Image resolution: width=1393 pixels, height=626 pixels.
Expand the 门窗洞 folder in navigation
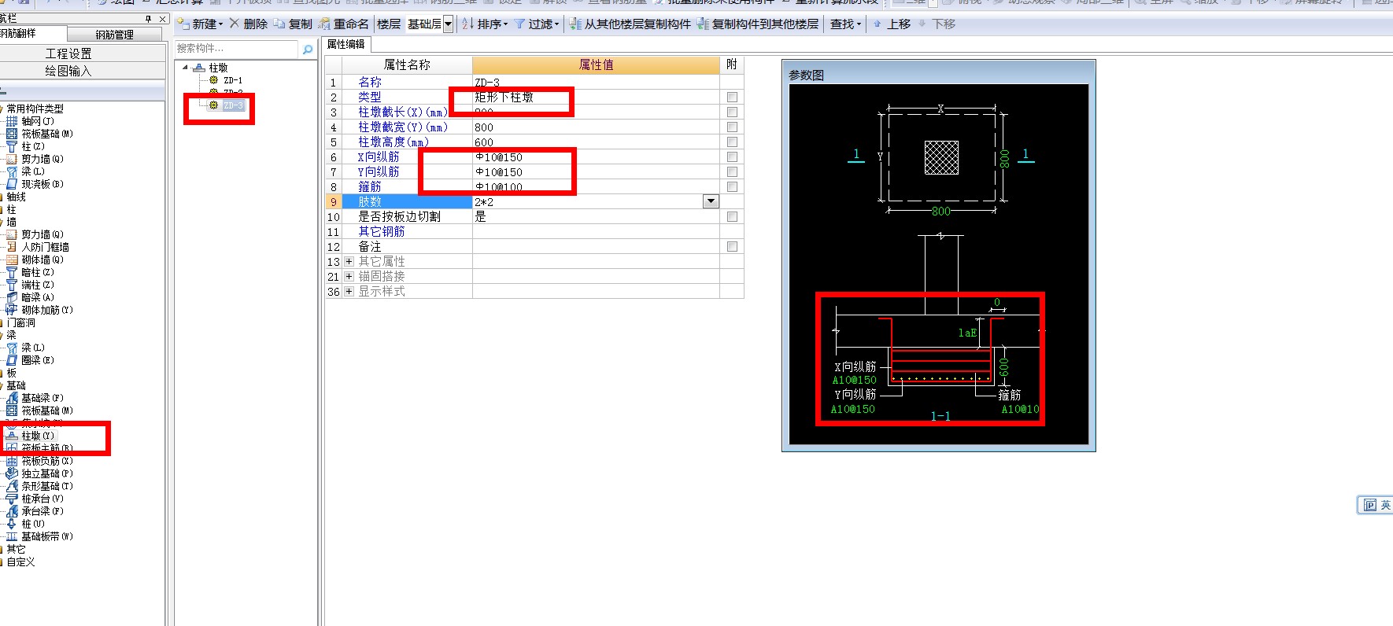[x=20, y=322]
